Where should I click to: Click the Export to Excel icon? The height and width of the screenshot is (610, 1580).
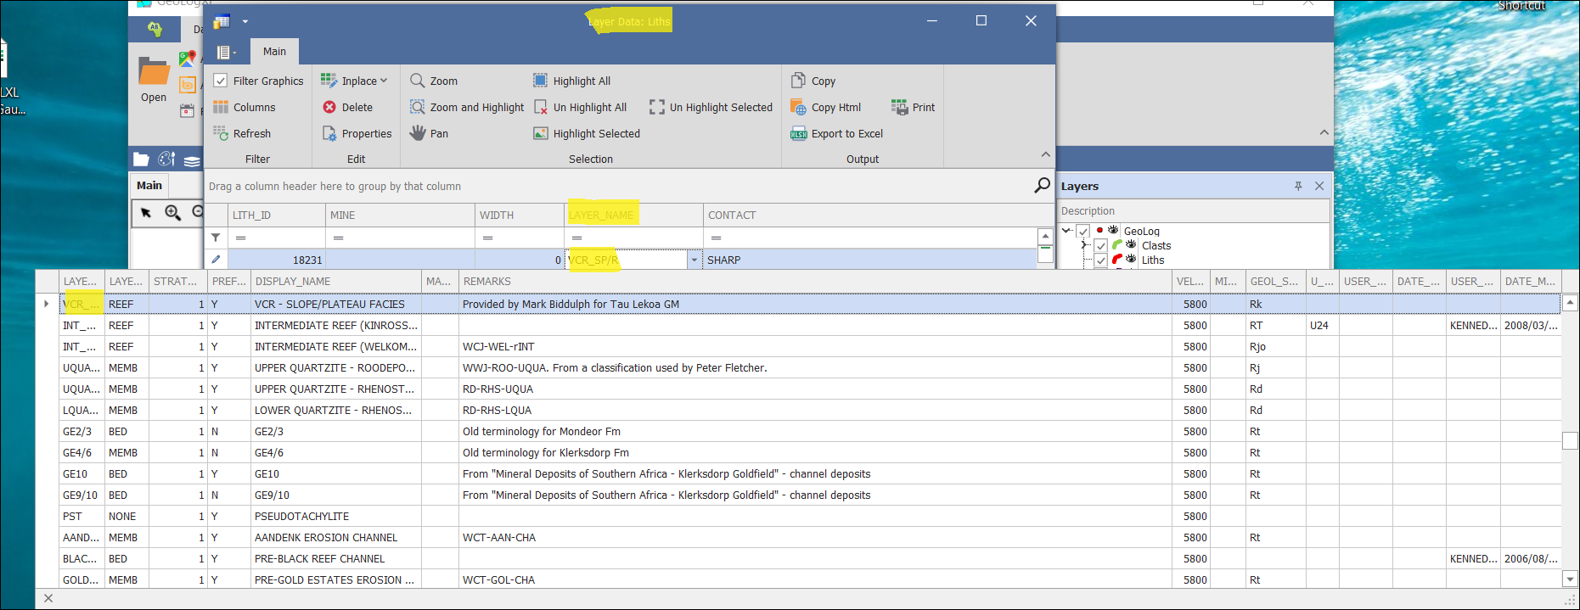click(x=798, y=134)
